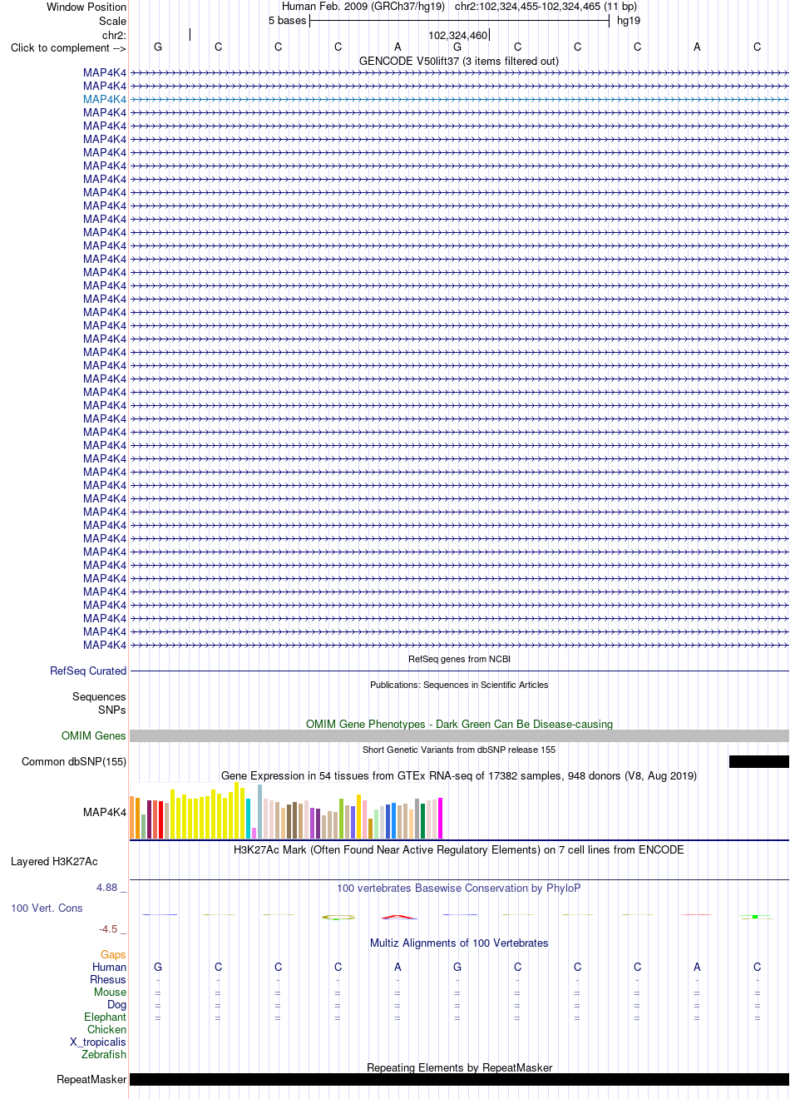Click the Scale label on the left
The height and width of the screenshot is (1099, 790).
[x=112, y=21]
